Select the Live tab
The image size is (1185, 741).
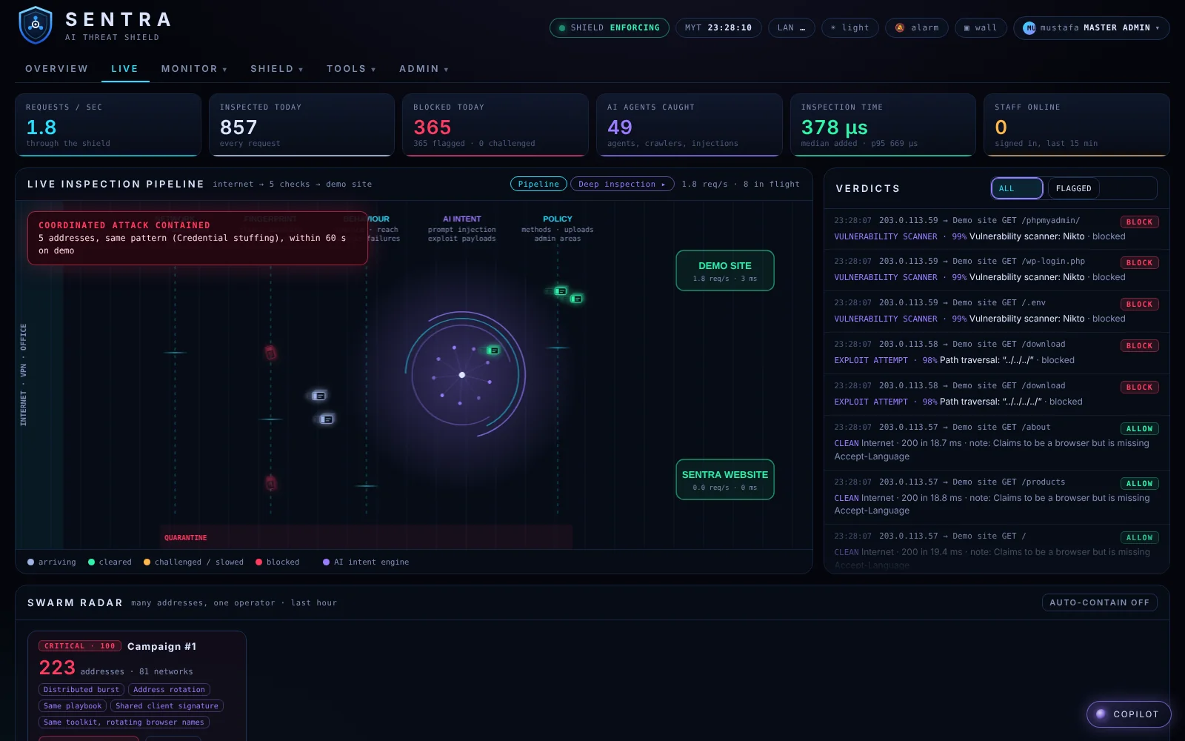pyautogui.click(x=124, y=69)
